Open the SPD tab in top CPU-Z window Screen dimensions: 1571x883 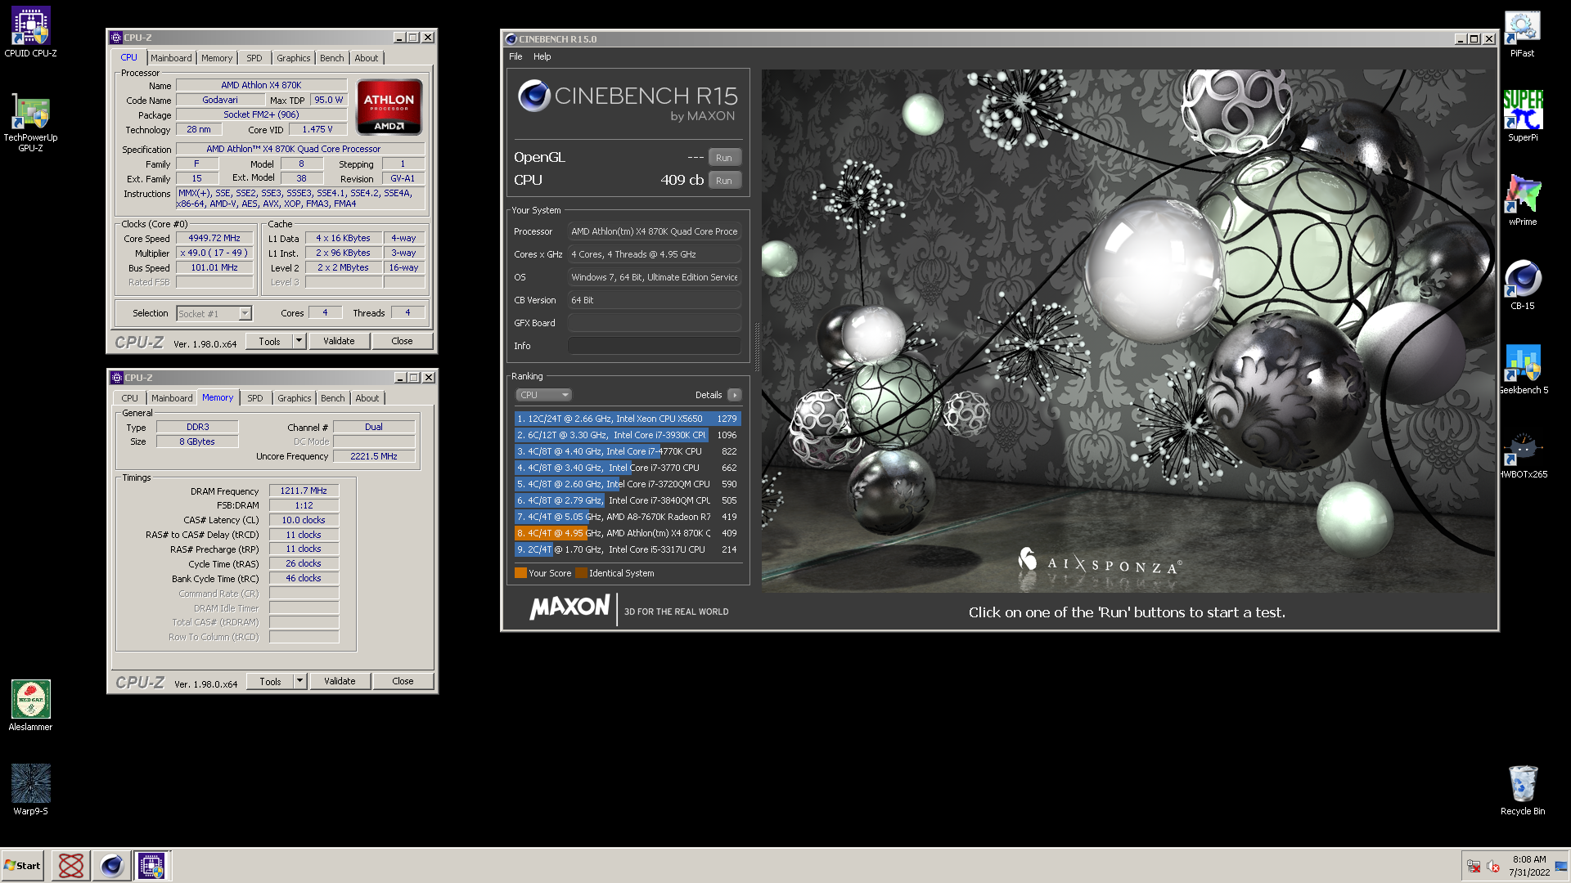[x=254, y=58]
